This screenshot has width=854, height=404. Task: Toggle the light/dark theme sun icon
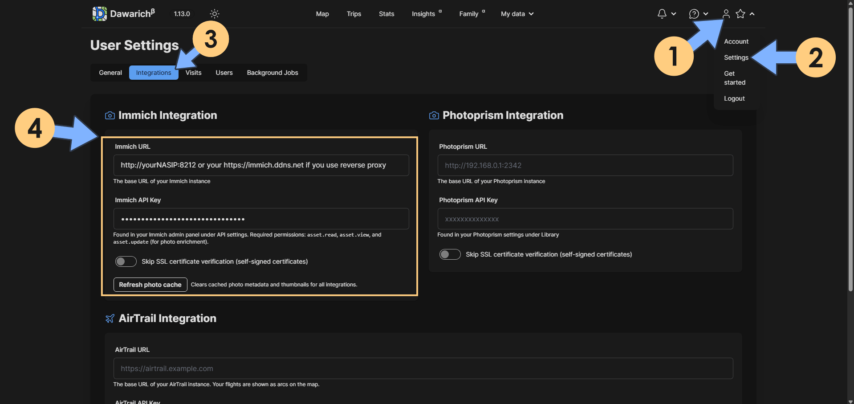[x=215, y=14]
